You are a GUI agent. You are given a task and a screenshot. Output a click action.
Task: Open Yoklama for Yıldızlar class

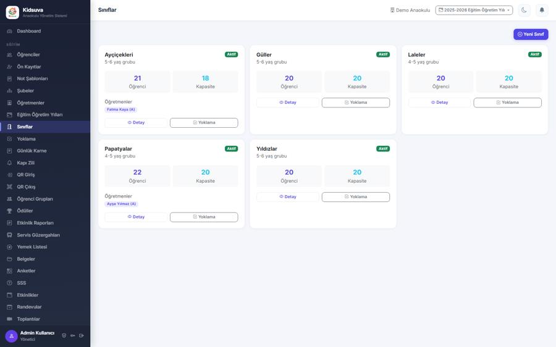coord(356,197)
